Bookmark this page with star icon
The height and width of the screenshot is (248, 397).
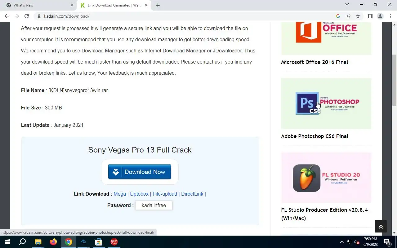tap(358, 16)
